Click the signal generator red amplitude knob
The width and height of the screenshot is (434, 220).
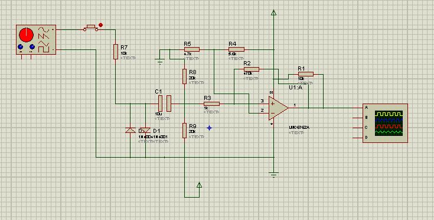point(27,35)
